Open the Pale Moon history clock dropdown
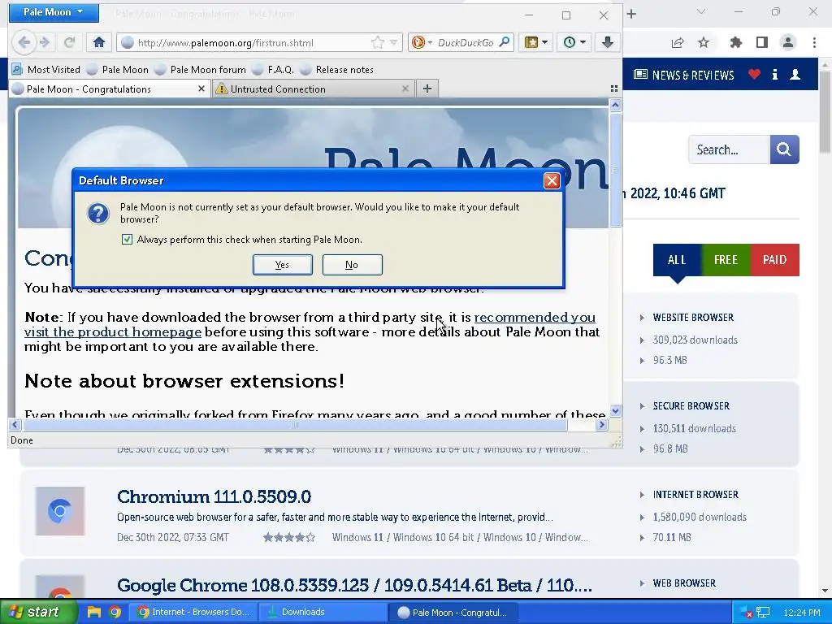The height and width of the screenshot is (624, 832). coord(574,42)
